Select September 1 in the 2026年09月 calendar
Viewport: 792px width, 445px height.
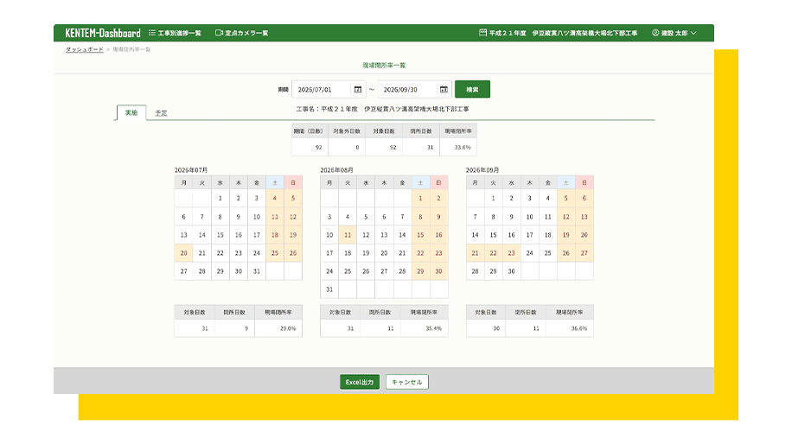point(493,198)
